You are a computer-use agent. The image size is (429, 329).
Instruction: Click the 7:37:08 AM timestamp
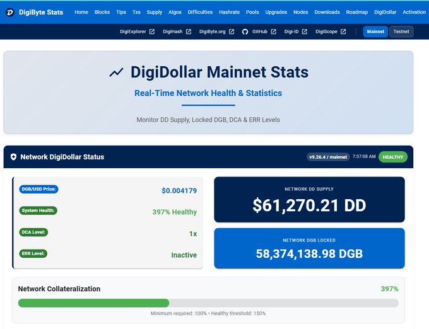point(364,156)
